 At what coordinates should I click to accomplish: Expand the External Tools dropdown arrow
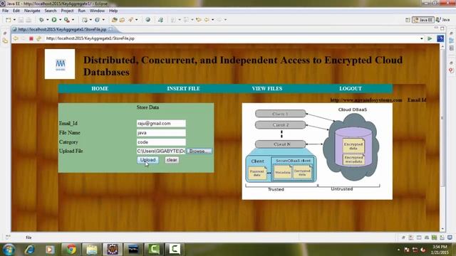pyautogui.click(x=73, y=20)
